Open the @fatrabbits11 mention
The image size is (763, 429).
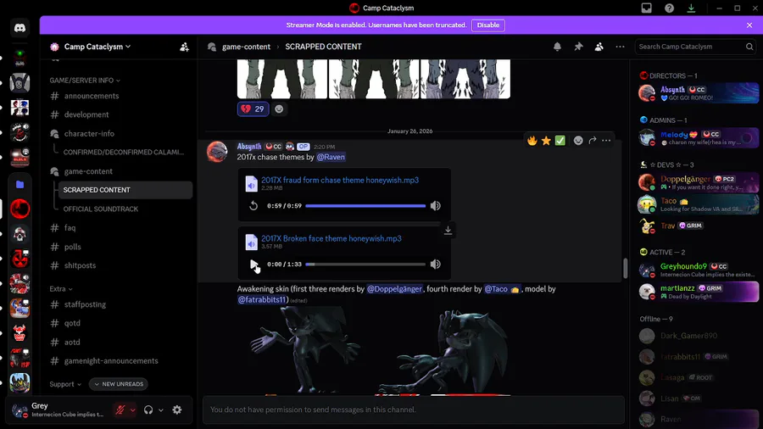[262, 299]
